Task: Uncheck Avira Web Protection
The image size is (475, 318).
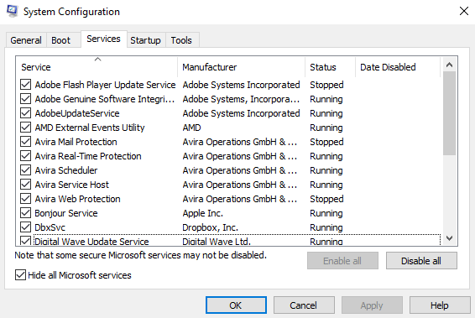Action: (x=26, y=198)
